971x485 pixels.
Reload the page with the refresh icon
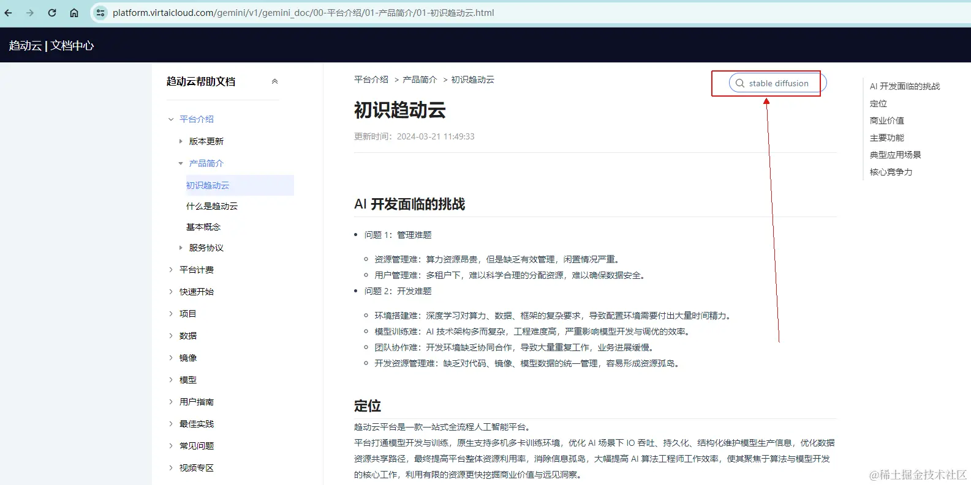[x=52, y=13]
